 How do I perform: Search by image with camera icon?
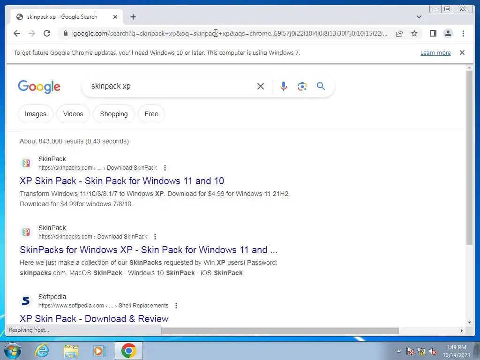pos(302,86)
